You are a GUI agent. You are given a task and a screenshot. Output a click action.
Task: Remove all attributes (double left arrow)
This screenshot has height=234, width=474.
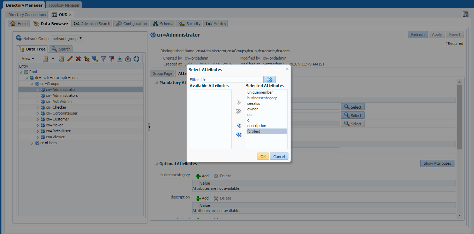point(239,134)
